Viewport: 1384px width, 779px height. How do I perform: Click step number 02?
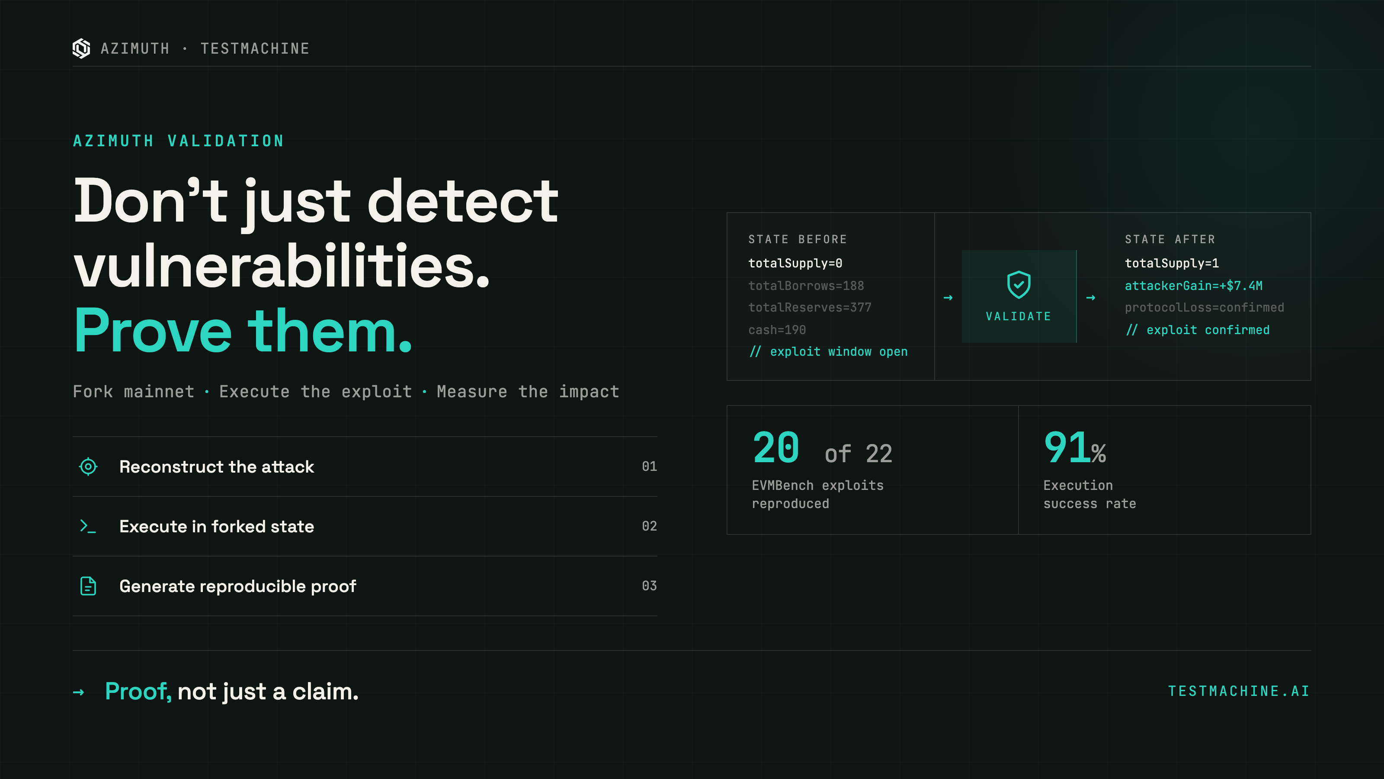tap(649, 526)
